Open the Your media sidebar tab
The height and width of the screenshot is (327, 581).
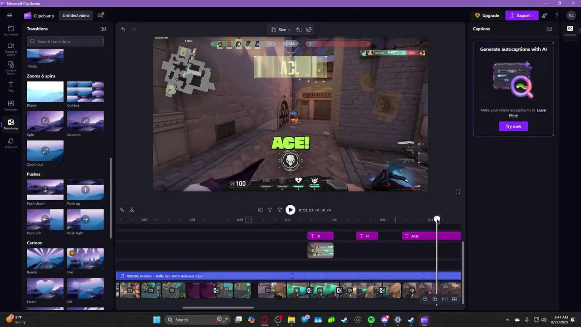click(11, 31)
